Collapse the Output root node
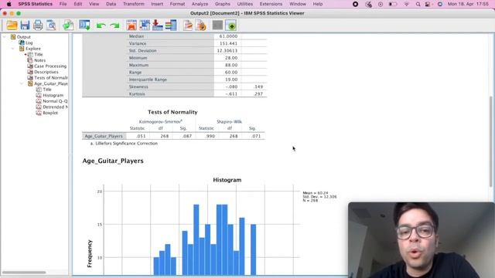Screen dimensions: 495x278 click(x=5, y=37)
